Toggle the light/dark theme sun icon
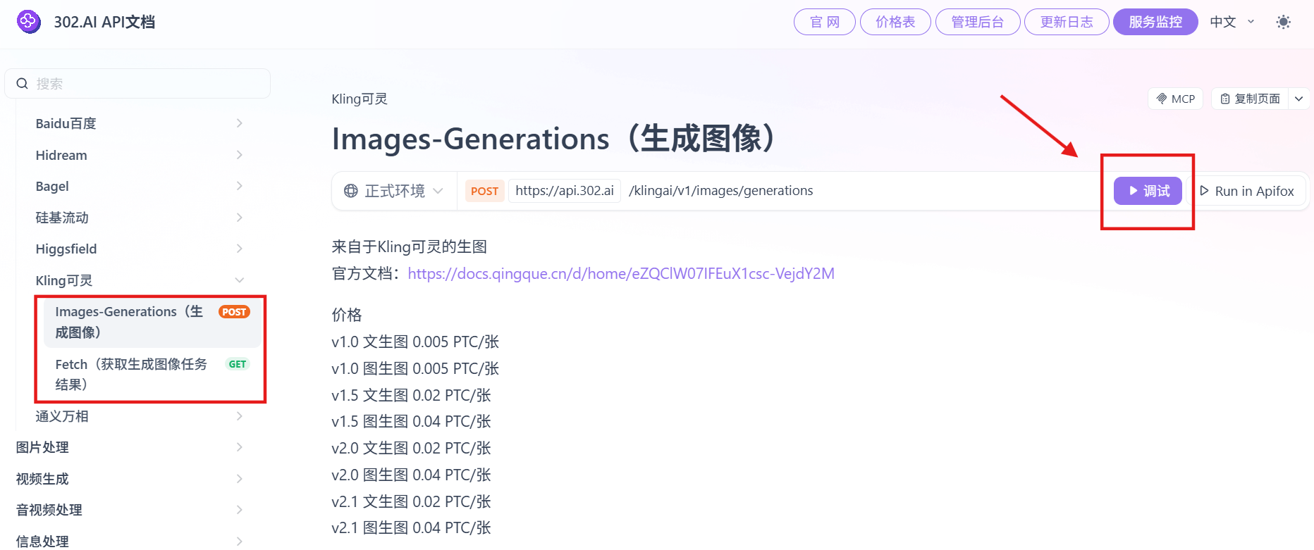 pos(1284,22)
